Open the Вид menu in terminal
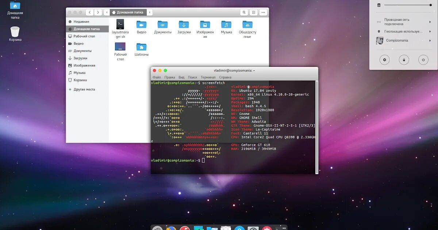The height and width of the screenshot is (230, 438). 181,77
